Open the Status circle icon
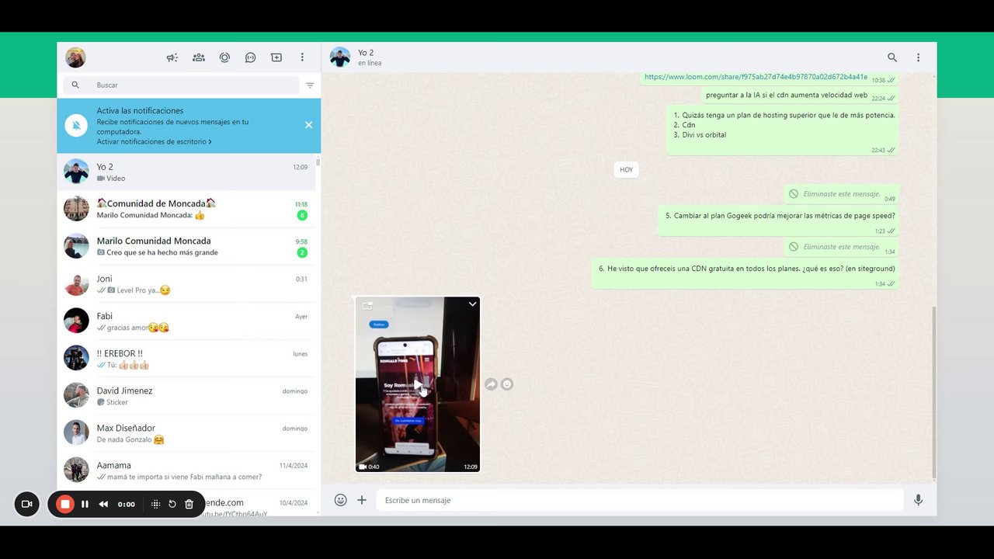The image size is (994, 559). pos(224,57)
